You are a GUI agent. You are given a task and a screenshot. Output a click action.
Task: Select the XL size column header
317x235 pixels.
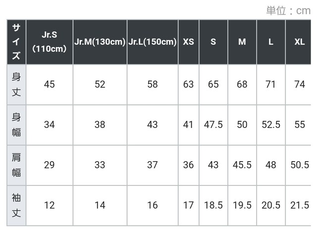click(x=298, y=42)
